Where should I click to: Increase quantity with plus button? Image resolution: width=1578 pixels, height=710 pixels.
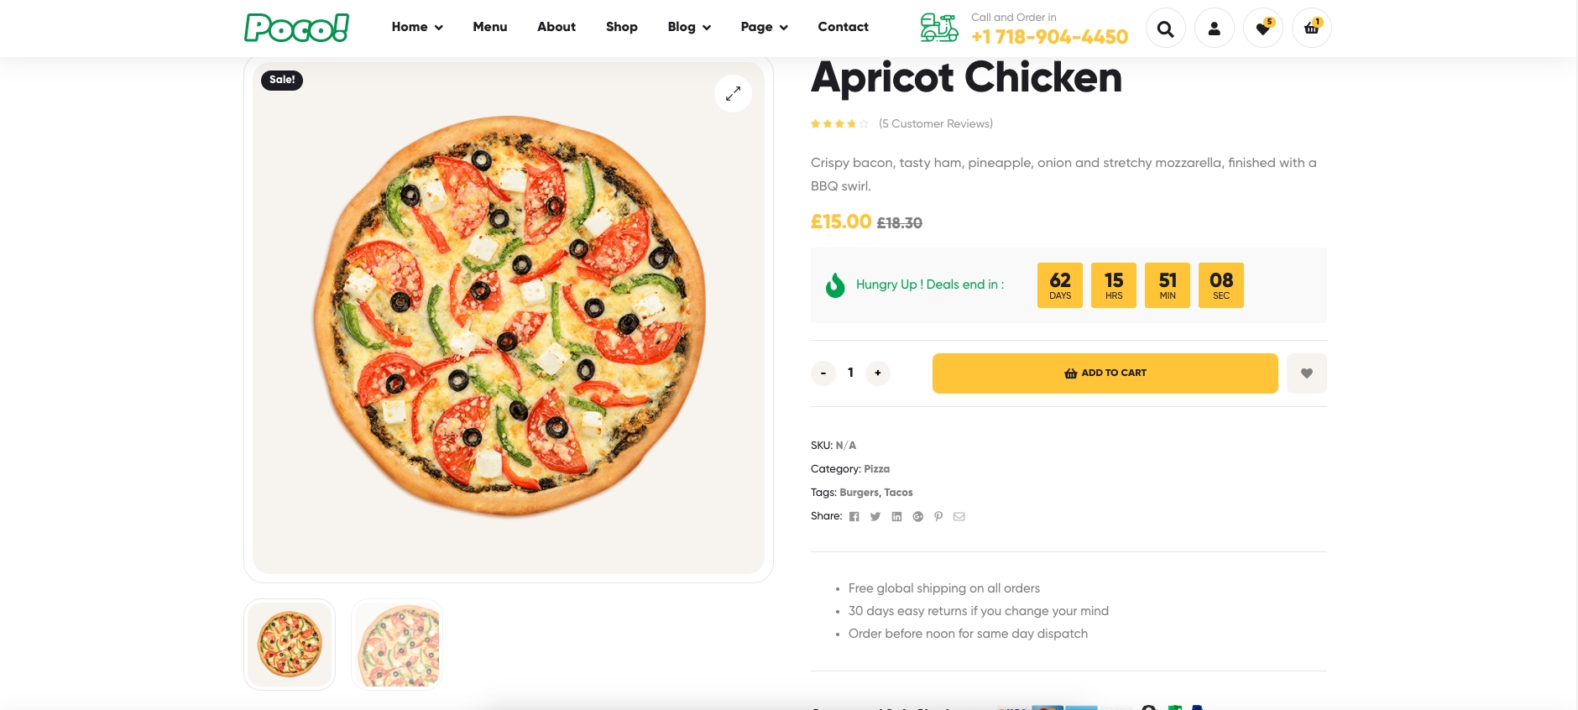tap(878, 373)
